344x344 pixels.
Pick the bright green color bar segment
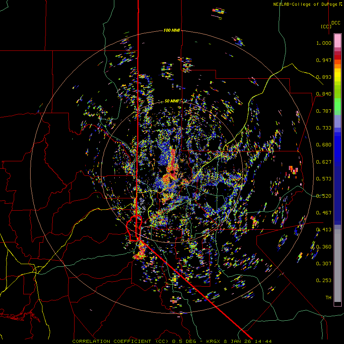pos(338,104)
